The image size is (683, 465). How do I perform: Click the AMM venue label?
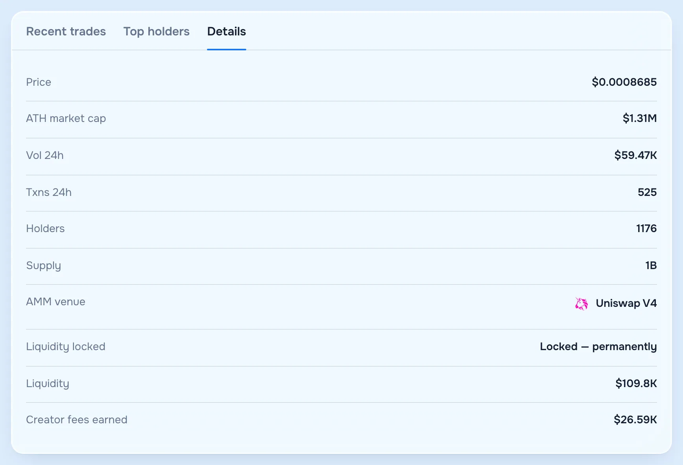55,302
